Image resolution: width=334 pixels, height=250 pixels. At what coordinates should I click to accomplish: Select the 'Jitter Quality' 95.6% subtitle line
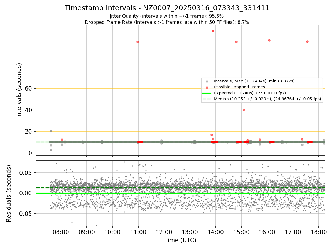(167, 16)
